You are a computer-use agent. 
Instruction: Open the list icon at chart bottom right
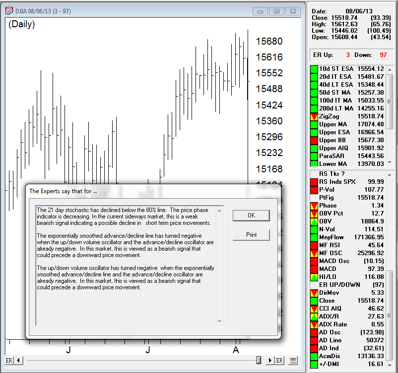pos(293,360)
